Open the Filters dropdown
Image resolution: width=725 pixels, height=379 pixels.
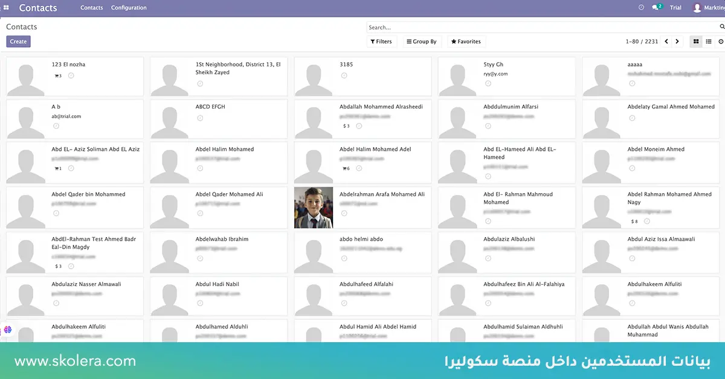click(381, 42)
